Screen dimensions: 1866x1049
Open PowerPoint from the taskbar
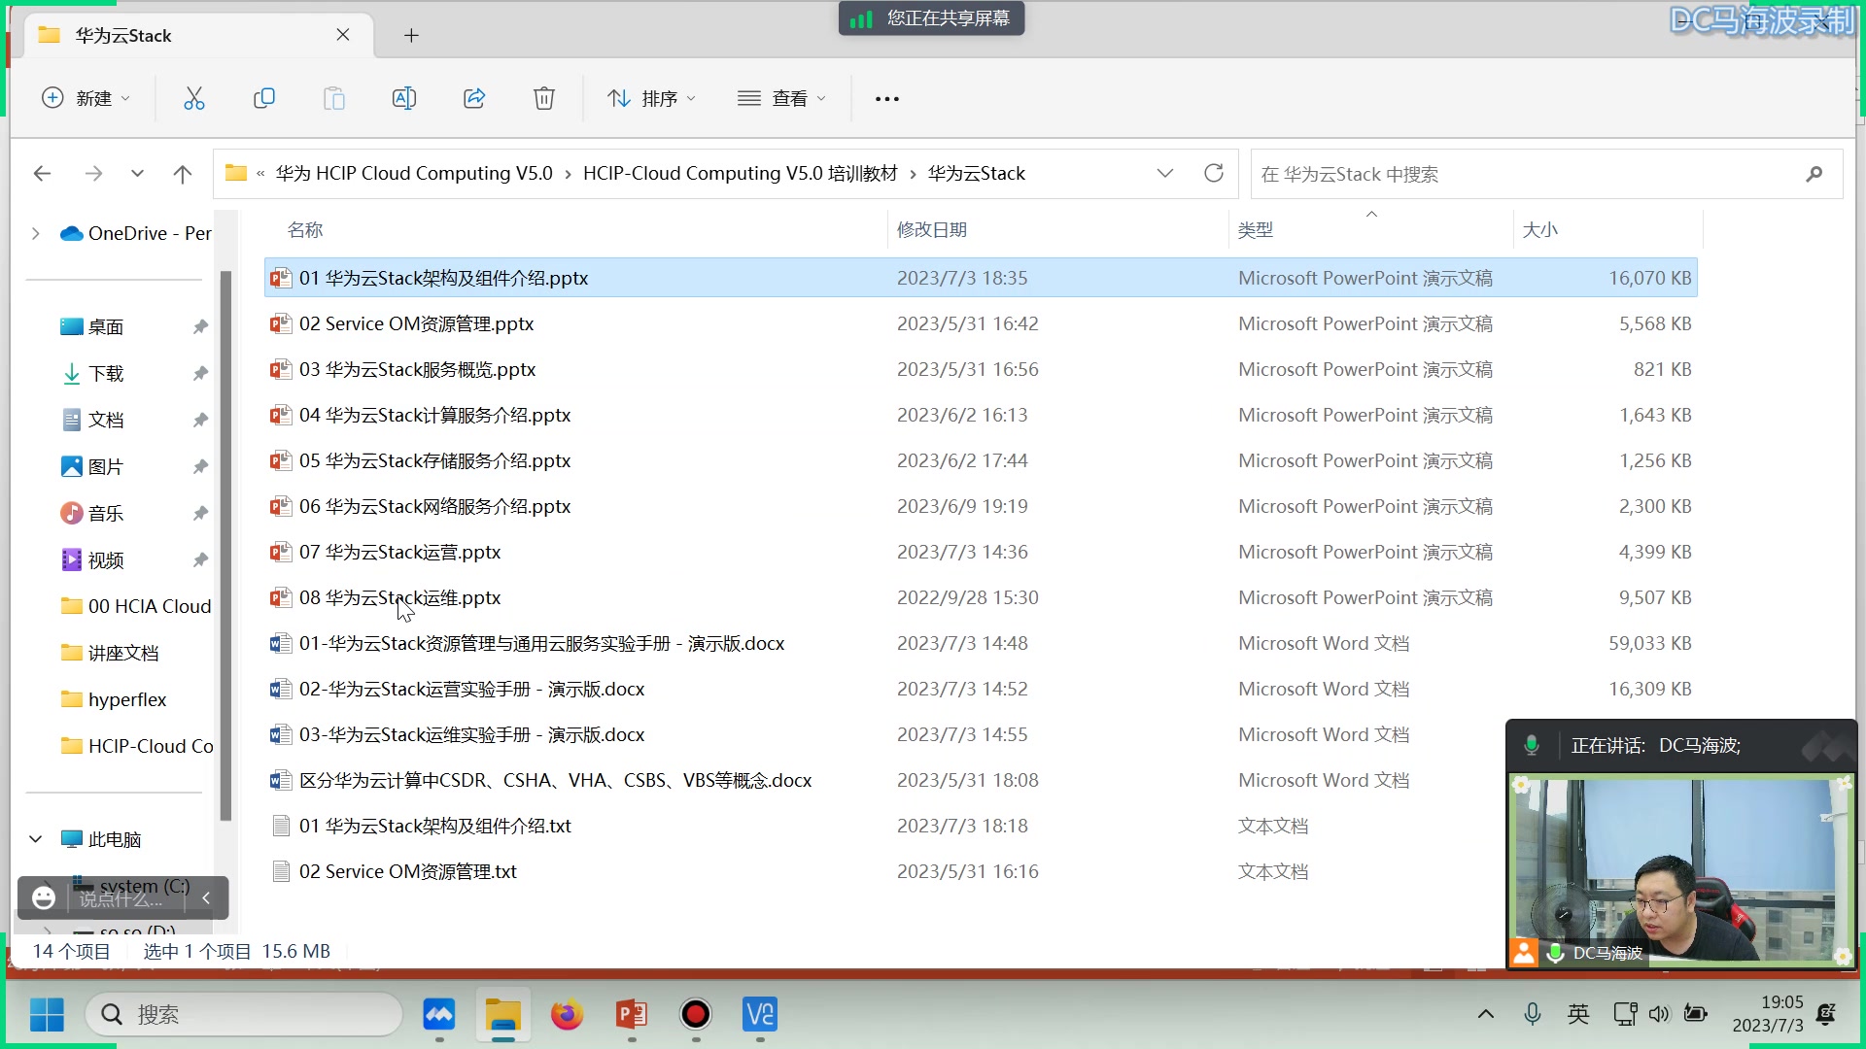pos(632,1015)
